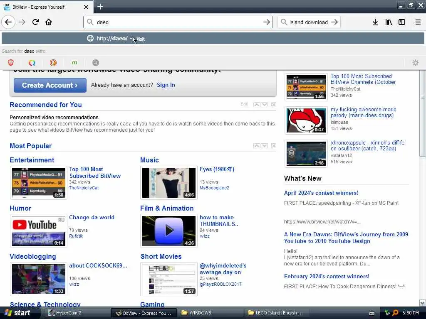Close the Most Popular module
426x319 pixels.
tap(274, 146)
